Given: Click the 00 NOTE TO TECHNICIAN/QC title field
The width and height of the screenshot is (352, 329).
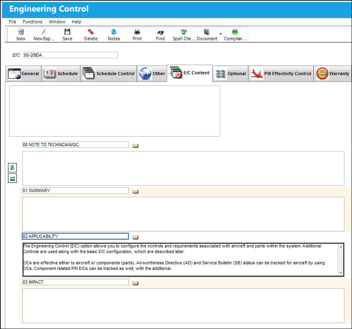Looking at the screenshot, I should [75, 145].
